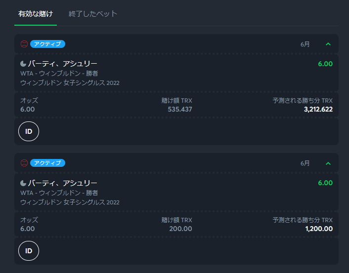The image size is (349, 273).
Task: Click the ID button on second bet slip
Action: pos(29,251)
